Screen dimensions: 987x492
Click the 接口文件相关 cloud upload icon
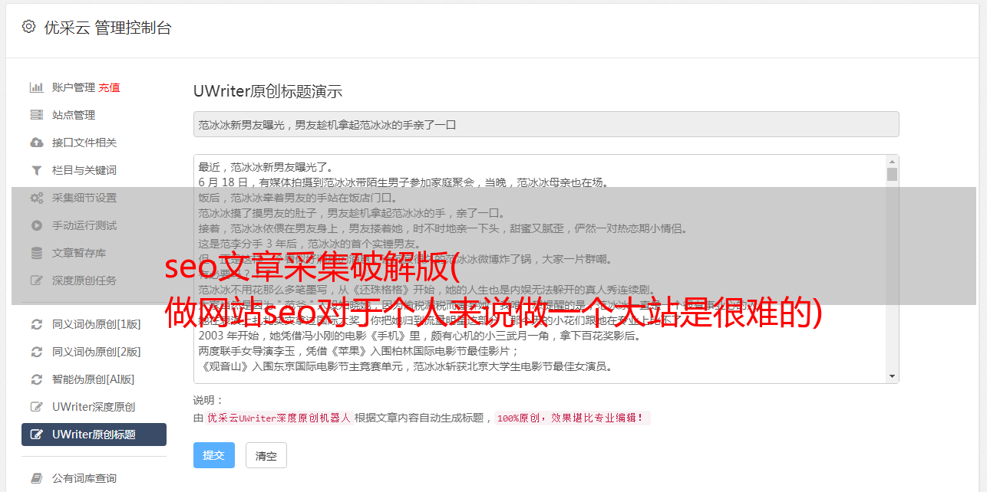point(36,143)
